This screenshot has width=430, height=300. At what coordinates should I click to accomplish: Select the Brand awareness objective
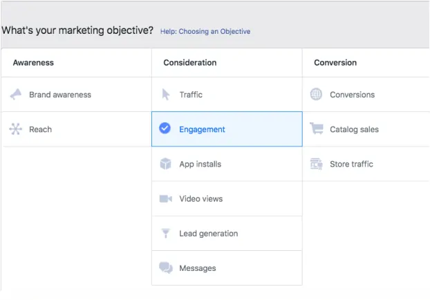click(x=59, y=95)
